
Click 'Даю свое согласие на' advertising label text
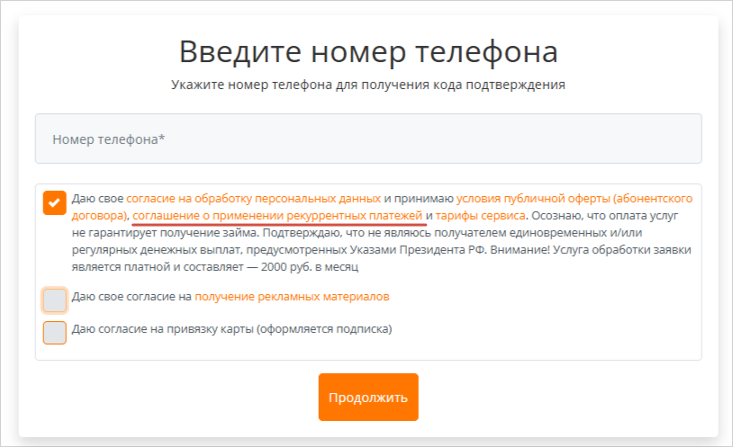click(131, 297)
